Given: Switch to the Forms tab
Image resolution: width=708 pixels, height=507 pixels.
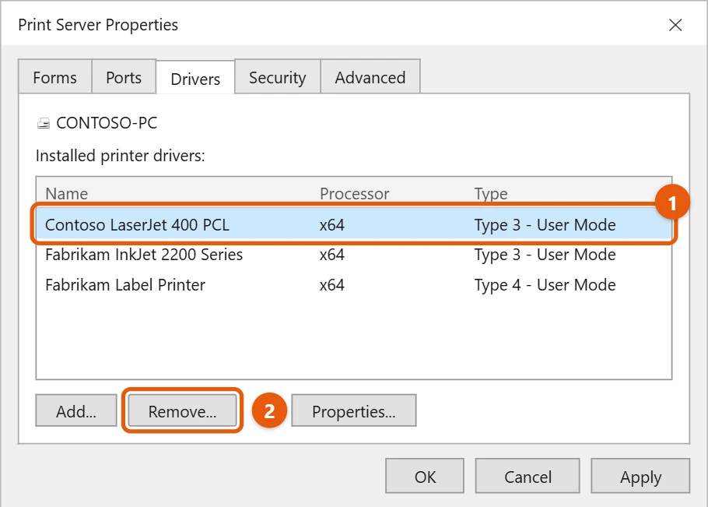Looking at the screenshot, I should 55,77.
